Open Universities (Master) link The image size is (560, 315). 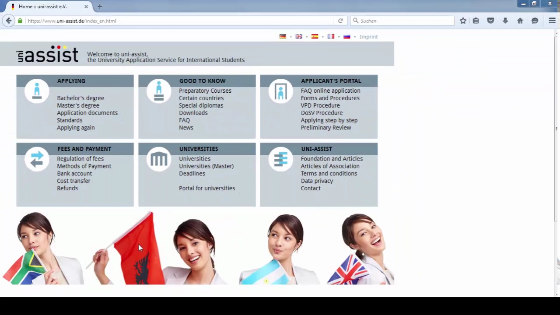click(x=206, y=166)
